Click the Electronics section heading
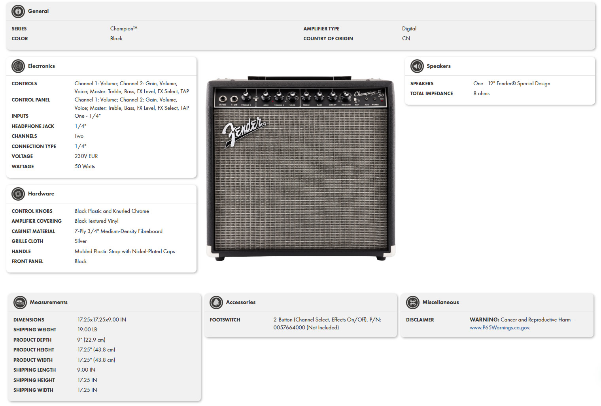The image size is (601, 406). click(x=42, y=66)
